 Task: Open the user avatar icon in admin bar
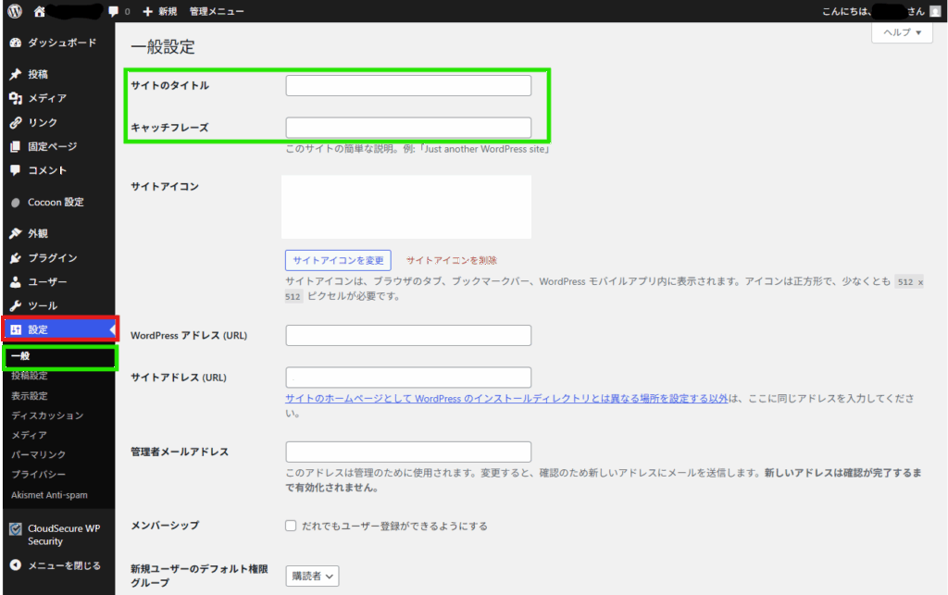tap(935, 11)
